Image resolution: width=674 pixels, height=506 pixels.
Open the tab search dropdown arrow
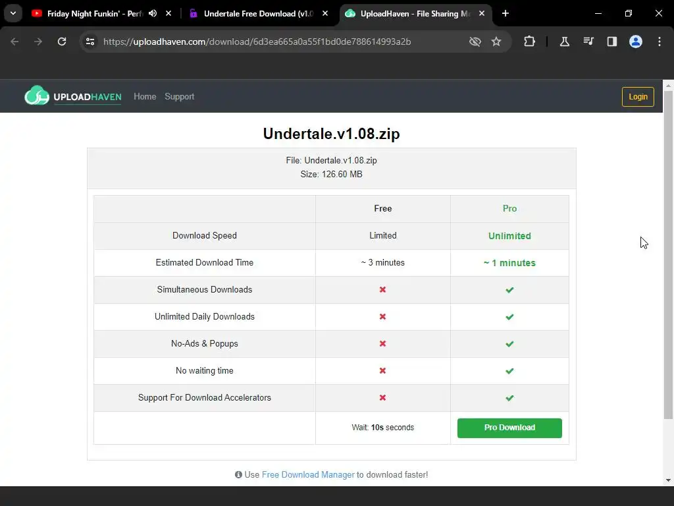pyautogui.click(x=13, y=13)
